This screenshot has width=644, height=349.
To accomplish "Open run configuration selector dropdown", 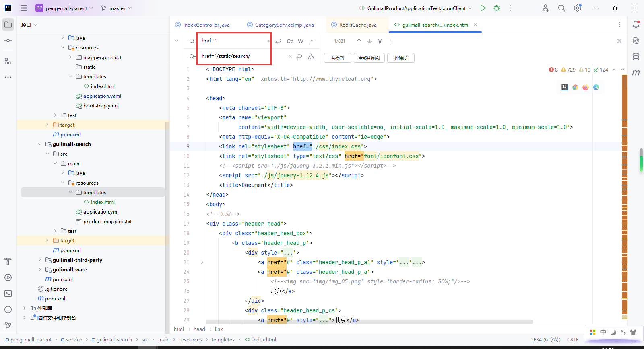I will 415,8.
